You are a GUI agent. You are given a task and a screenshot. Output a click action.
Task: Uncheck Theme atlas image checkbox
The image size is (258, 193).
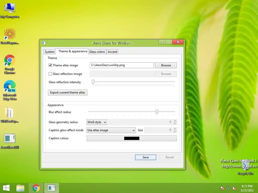point(50,65)
